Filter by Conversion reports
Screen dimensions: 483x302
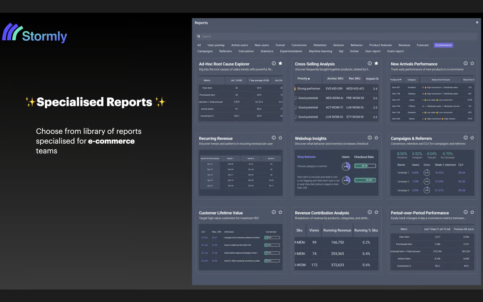[299, 45]
